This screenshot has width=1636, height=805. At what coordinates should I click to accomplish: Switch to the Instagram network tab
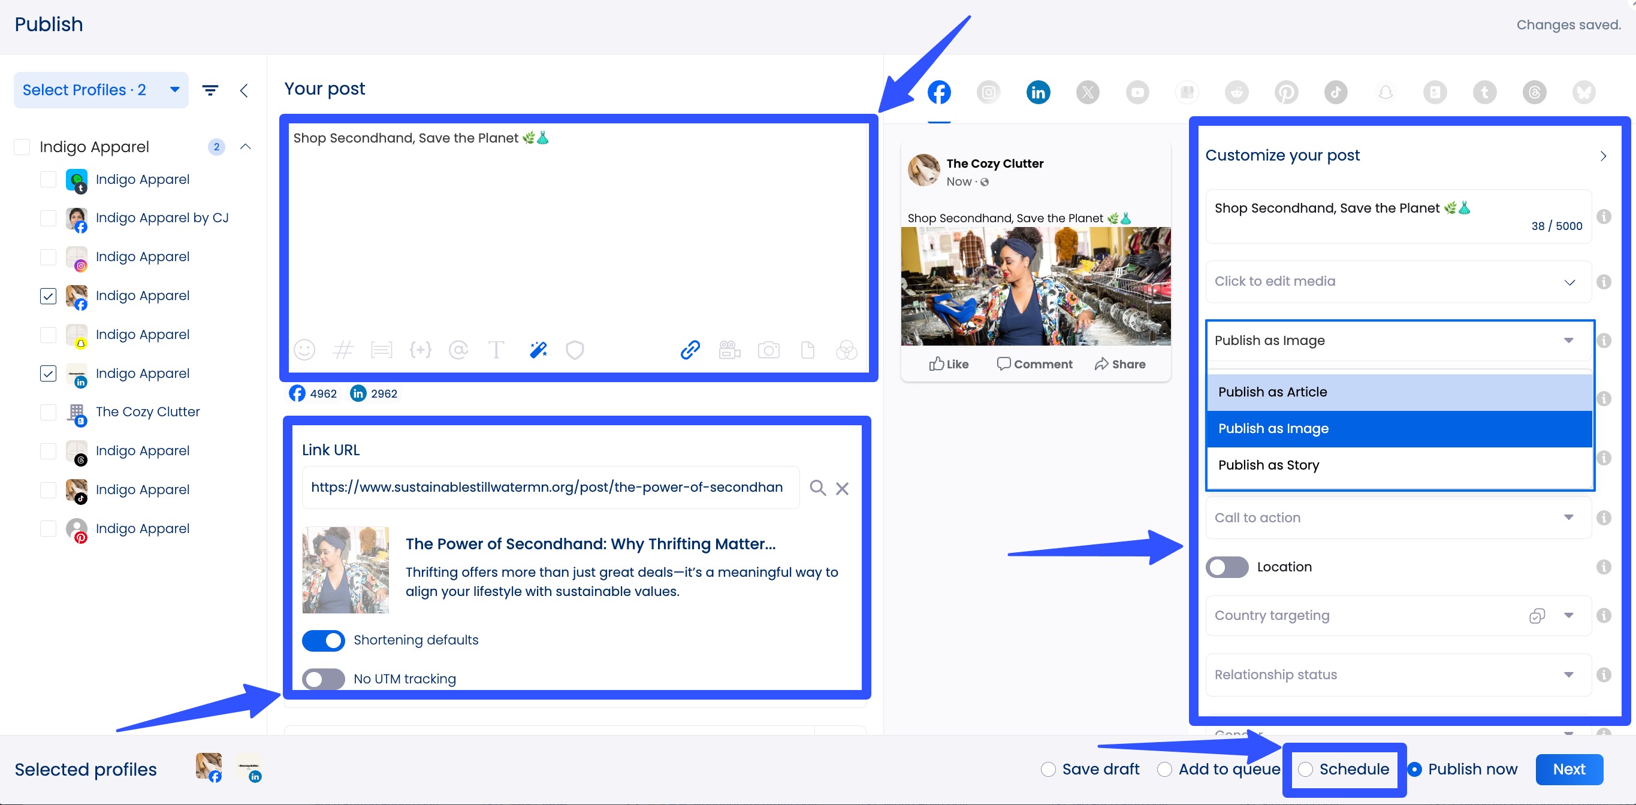pyautogui.click(x=988, y=92)
